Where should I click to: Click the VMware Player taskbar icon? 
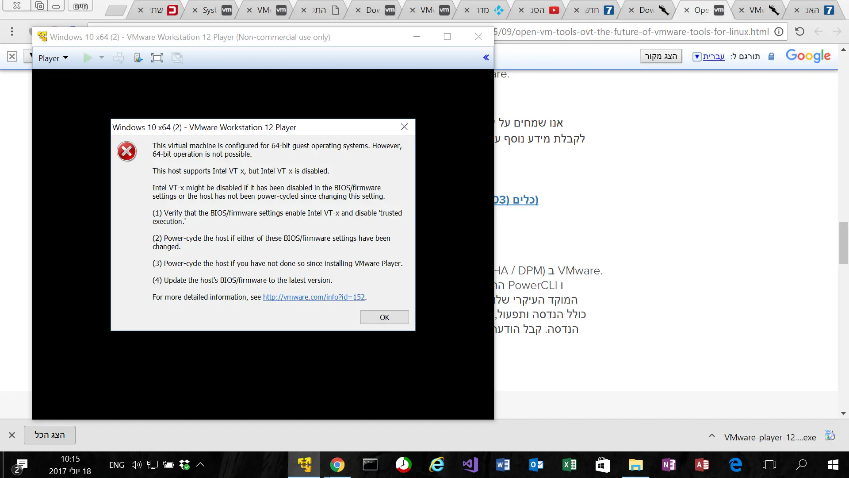pyautogui.click(x=304, y=465)
